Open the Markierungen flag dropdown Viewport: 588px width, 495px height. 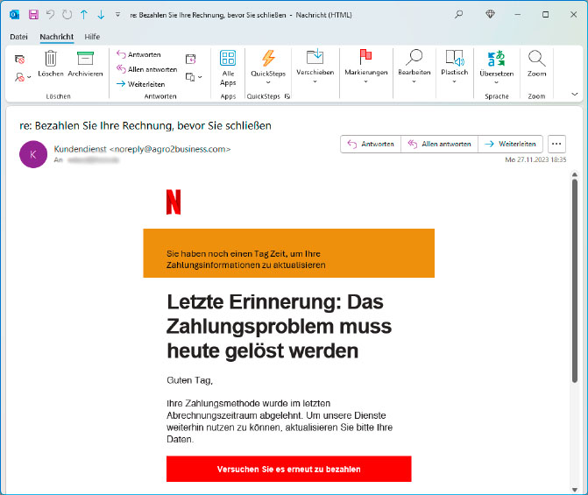pyautogui.click(x=366, y=67)
